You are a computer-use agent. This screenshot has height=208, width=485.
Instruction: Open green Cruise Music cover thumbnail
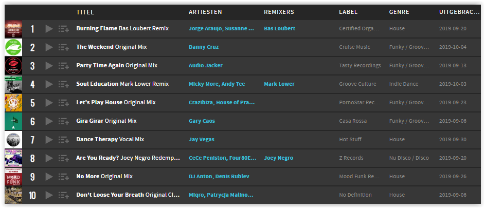[13, 47]
